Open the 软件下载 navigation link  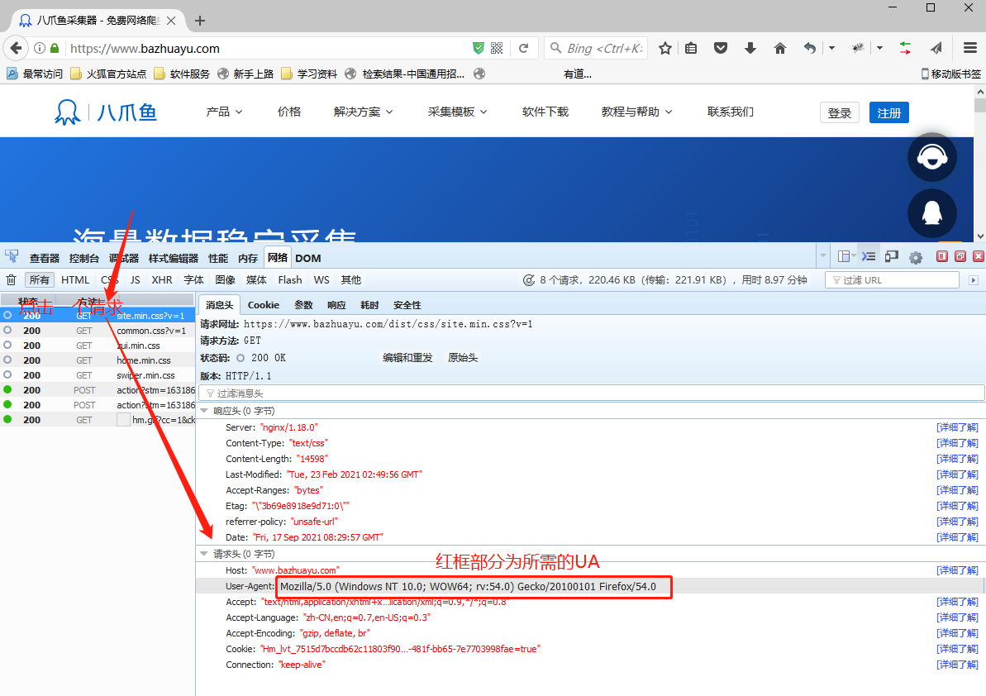pos(545,112)
